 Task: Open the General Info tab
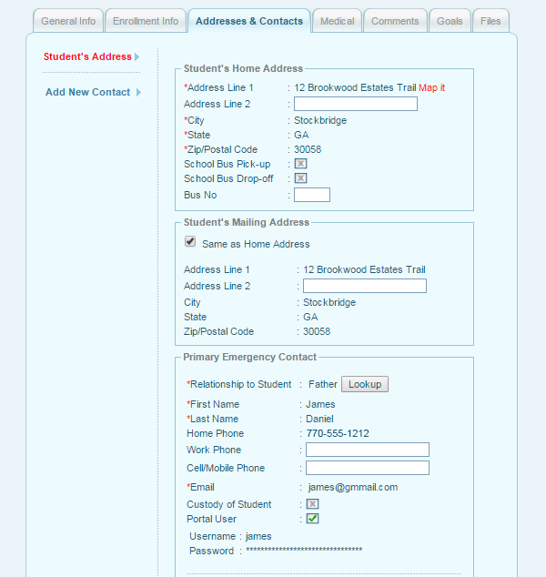(x=68, y=21)
